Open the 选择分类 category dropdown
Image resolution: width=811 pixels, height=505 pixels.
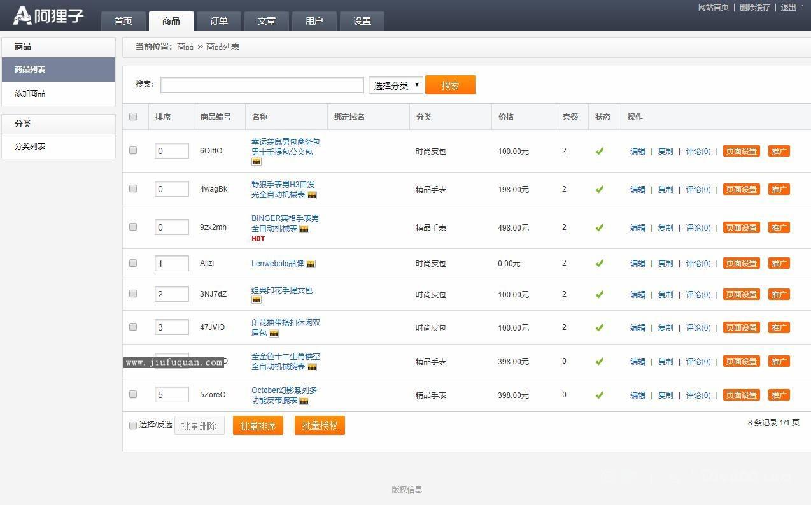point(396,85)
